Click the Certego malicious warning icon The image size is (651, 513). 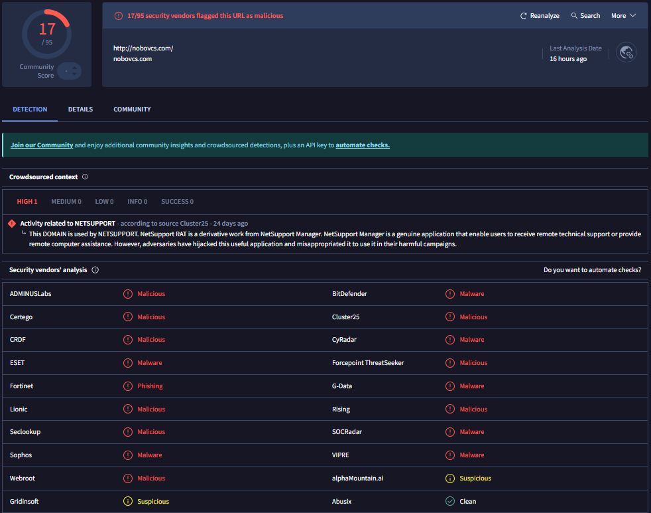coord(128,317)
